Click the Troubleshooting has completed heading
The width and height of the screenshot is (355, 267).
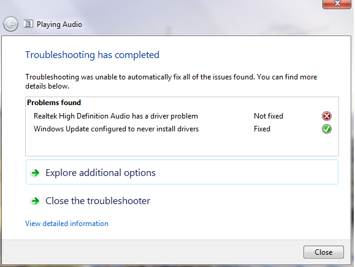pyautogui.click(x=92, y=55)
